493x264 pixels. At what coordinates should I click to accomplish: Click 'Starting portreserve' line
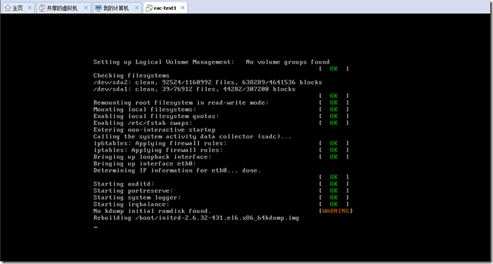click(x=133, y=191)
